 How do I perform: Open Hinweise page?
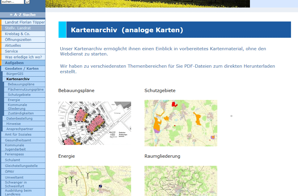coord(24,124)
